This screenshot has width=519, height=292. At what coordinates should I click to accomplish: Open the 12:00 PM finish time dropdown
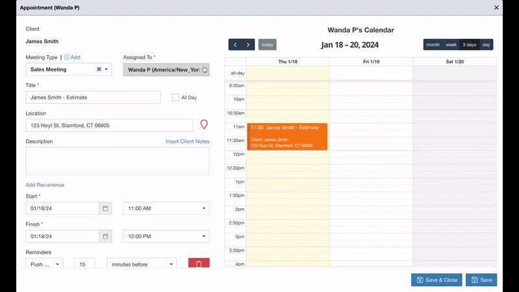[x=166, y=236]
